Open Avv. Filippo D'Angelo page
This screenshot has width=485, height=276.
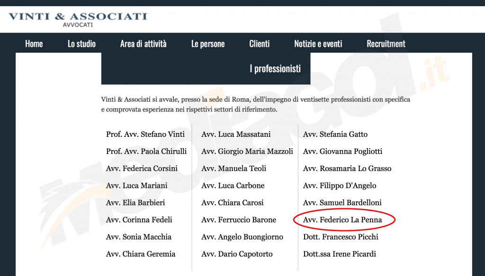tap(340, 186)
